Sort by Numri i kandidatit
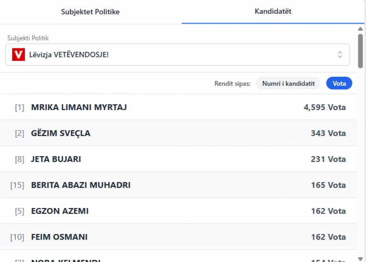Viewport: 366px width, 262px height. click(288, 83)
